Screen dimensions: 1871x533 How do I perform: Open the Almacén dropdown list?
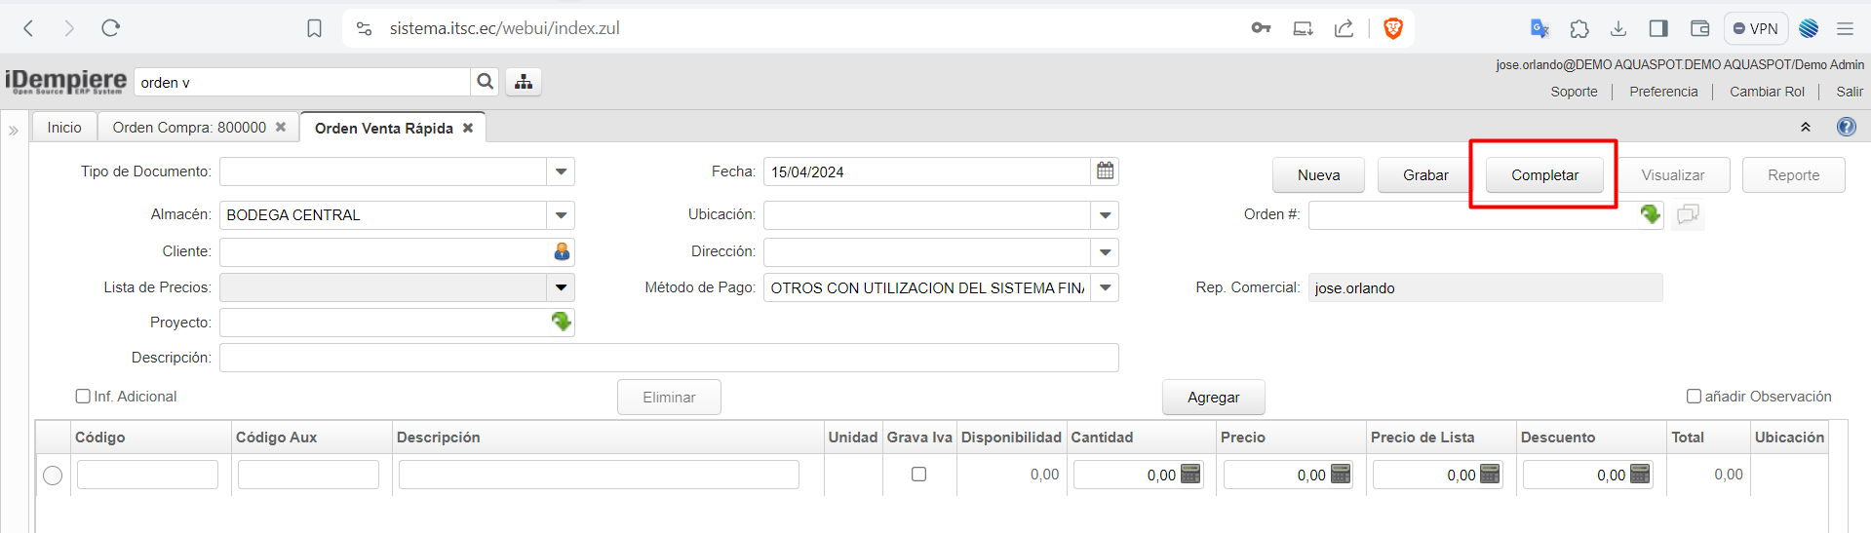point(561,215)
